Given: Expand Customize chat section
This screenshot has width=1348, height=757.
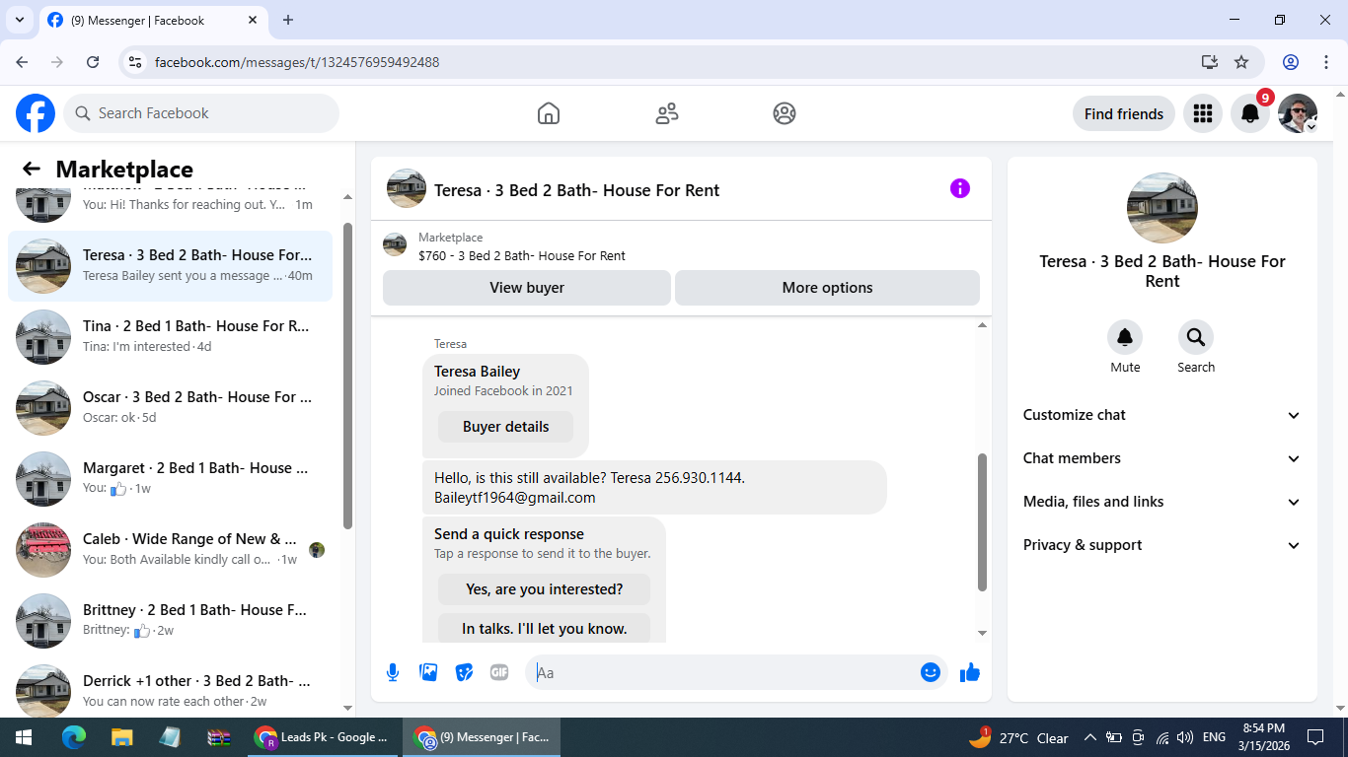Looking at the screenshot, I should click(x=1162, y=415).
